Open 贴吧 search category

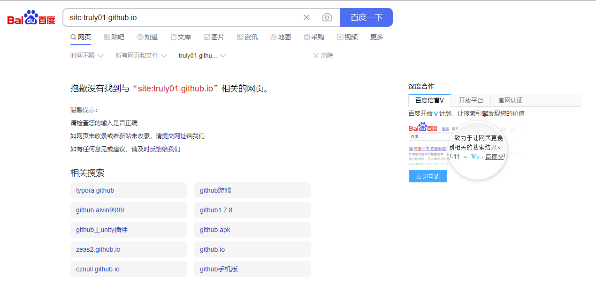(x=114, y=37)
